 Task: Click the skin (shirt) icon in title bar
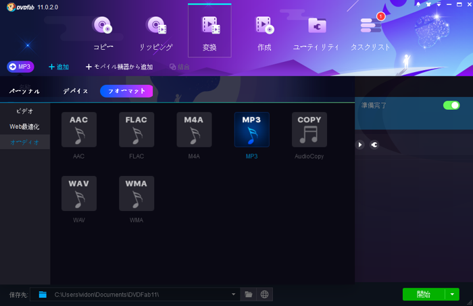pos(428,5)
